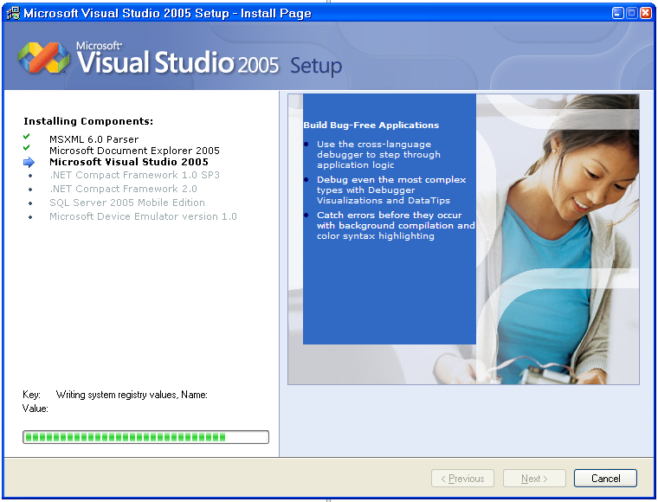658x502 pixels.
Task: Minimize the setup window
Action: (x=617, y=13)
